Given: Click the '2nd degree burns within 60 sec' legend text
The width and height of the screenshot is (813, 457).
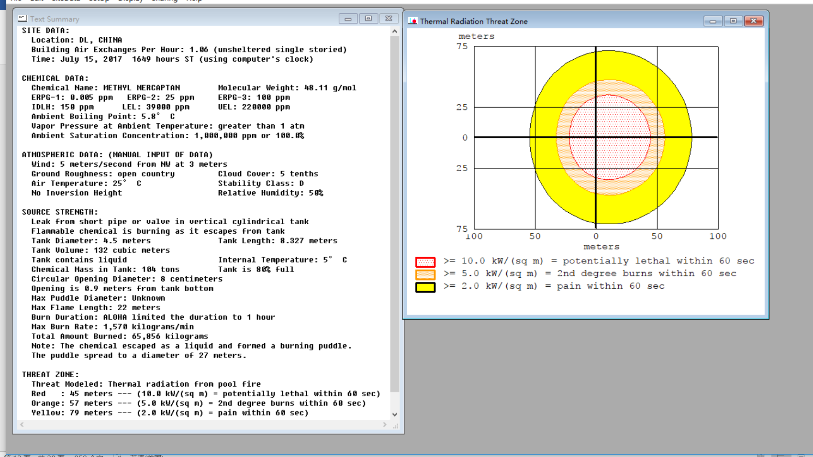Looking at the screenshot, I should click(x=646, y=273).
